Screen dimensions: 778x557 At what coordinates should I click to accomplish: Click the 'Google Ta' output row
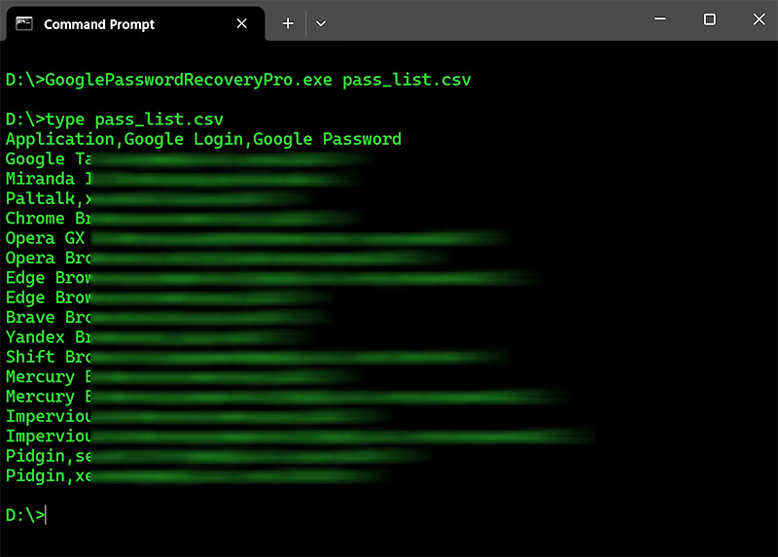(x=188, y=159)
